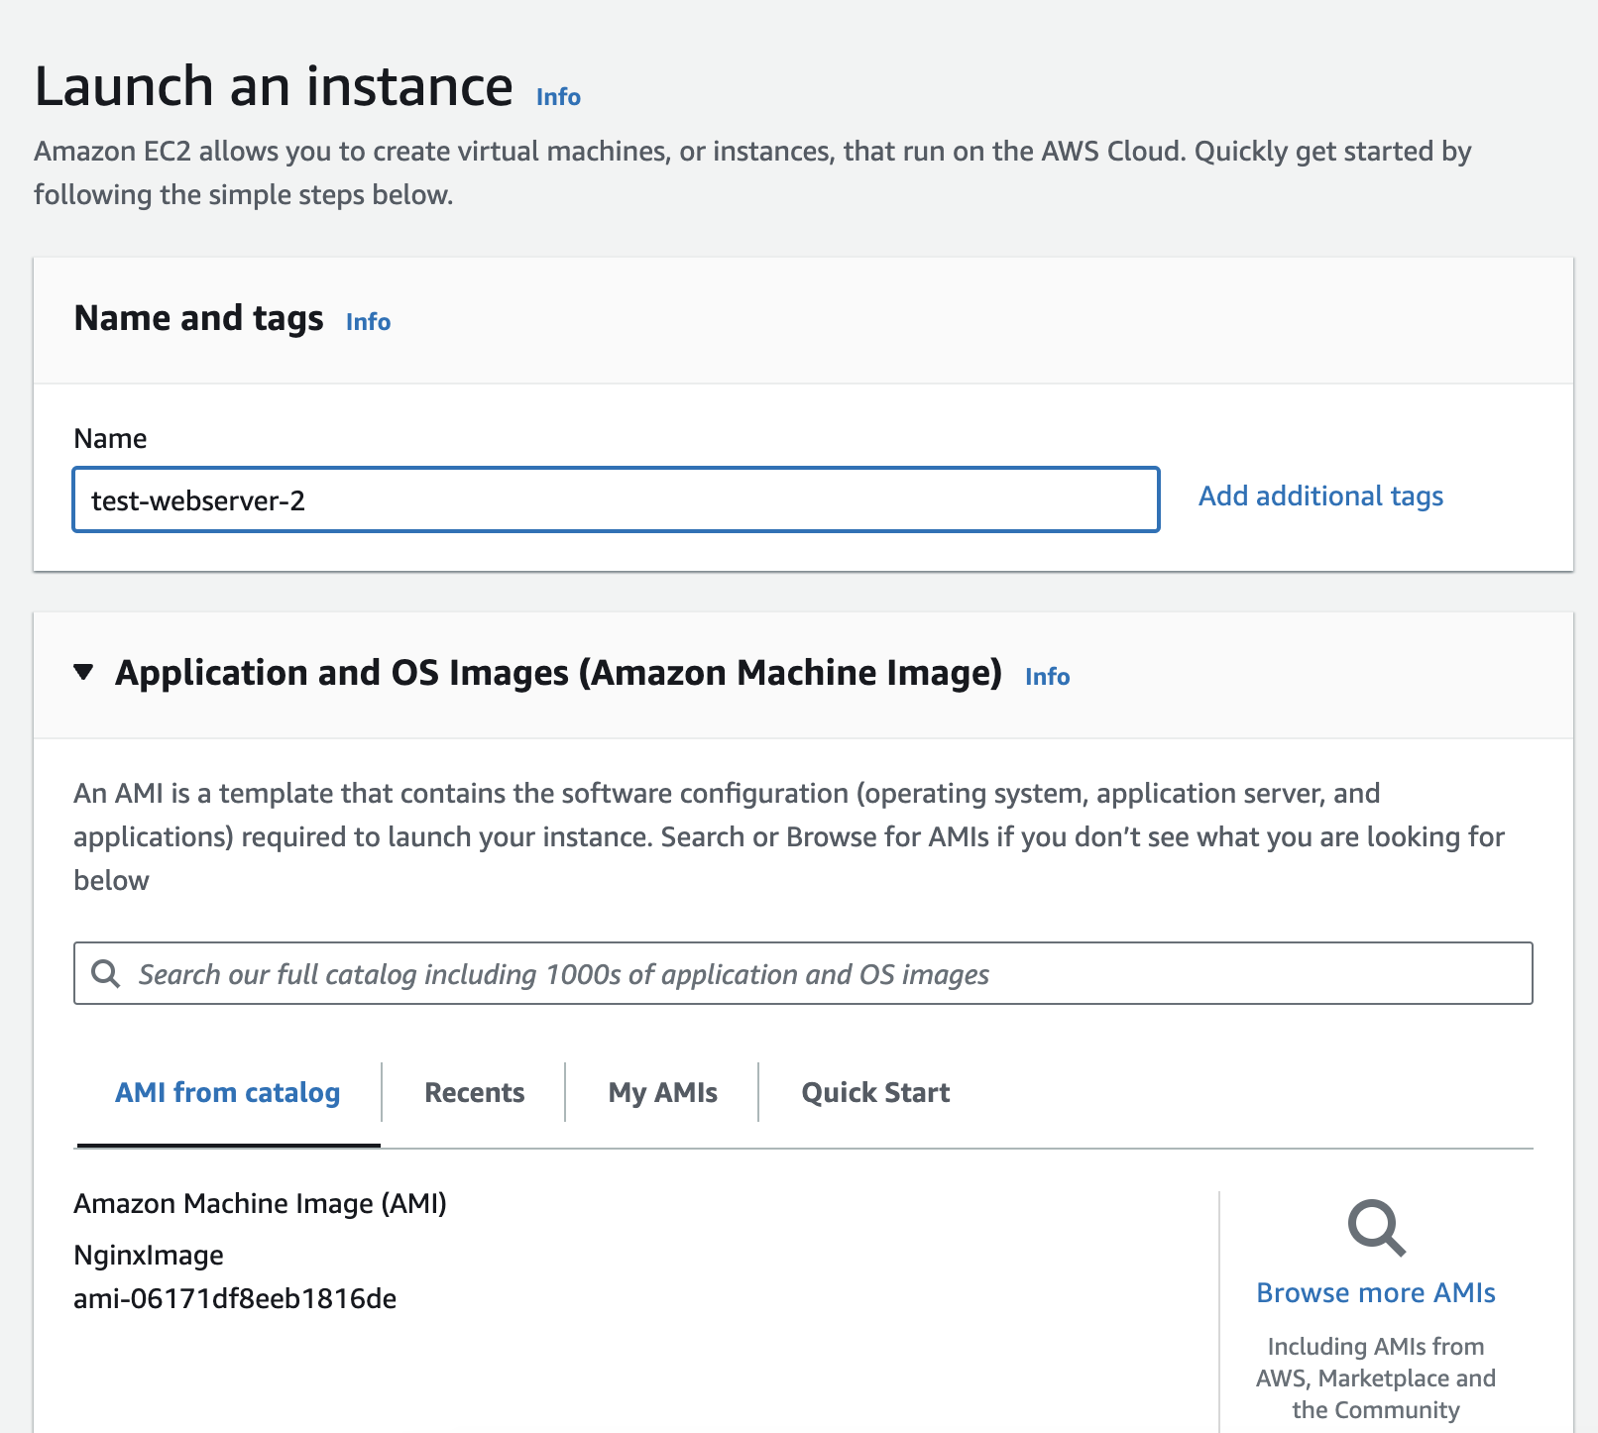Click the NginxImage AMI name
Screen dimensions: 1598x1433
click(x=149, y=1255)
